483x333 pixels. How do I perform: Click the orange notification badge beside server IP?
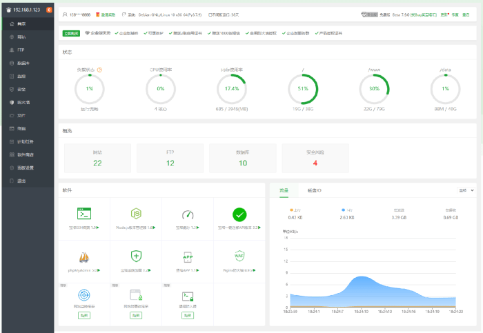click(x=48, y=10)
